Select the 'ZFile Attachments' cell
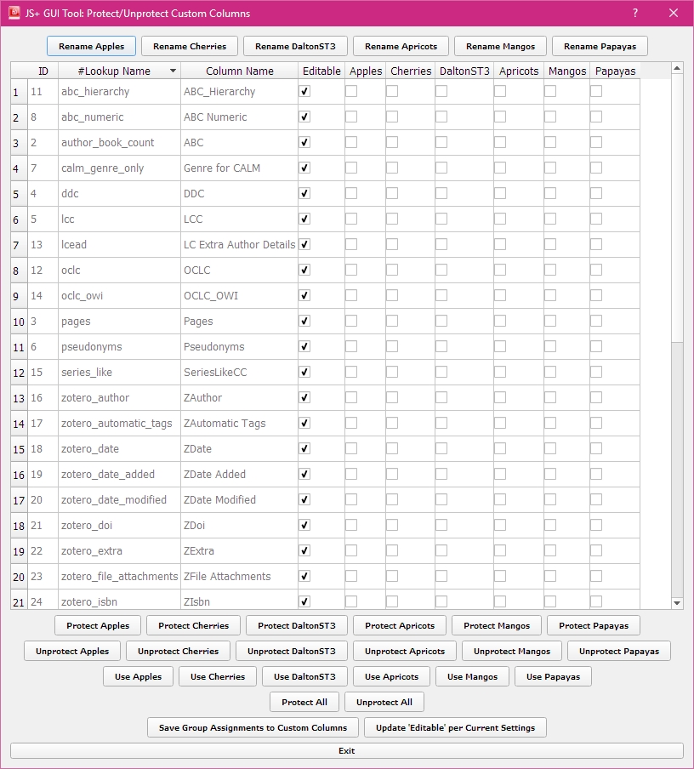Viewport: 694px width, 769px height. coord(239,576)
